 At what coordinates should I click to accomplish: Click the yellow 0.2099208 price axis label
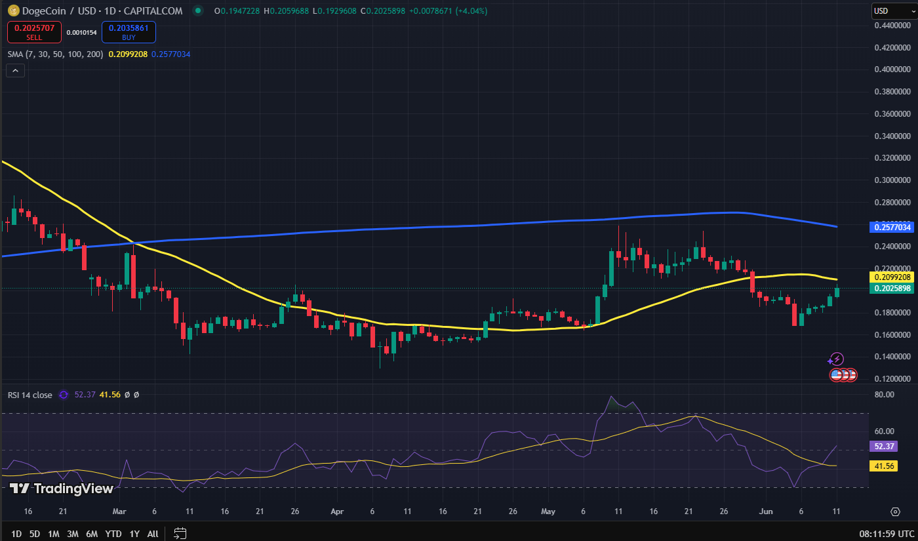pos(892,277)
